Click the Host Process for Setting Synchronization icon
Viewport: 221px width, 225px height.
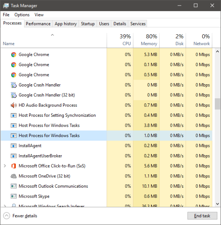(x=14, y=115)
